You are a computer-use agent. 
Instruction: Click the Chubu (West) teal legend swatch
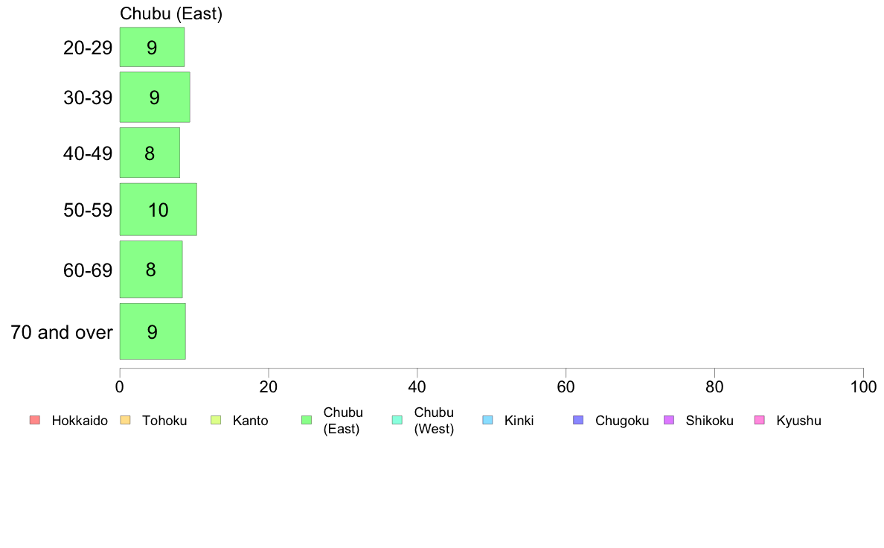(x=397, y=420)
